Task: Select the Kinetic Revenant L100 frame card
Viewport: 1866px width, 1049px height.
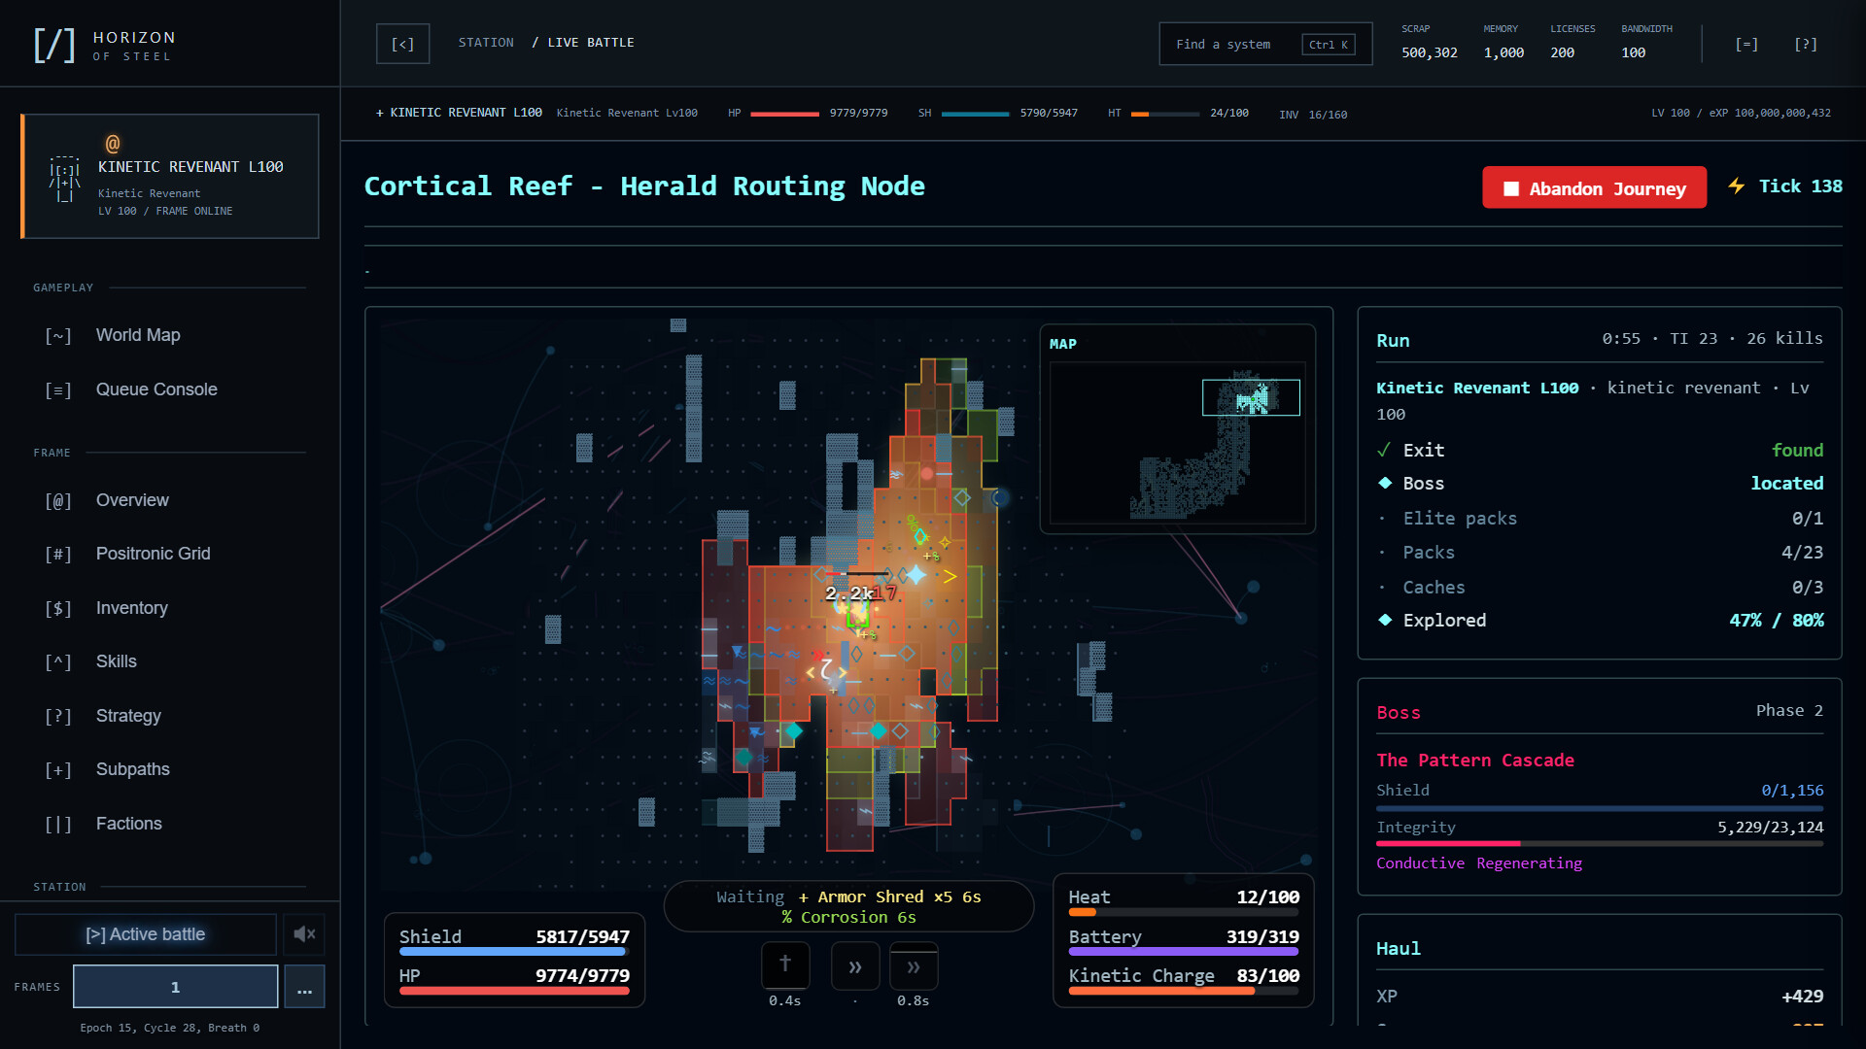Action: pos(170,177)
